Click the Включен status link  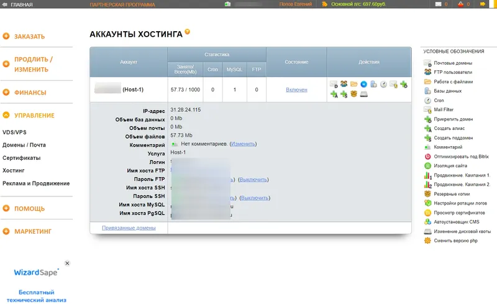click(297, 90)
